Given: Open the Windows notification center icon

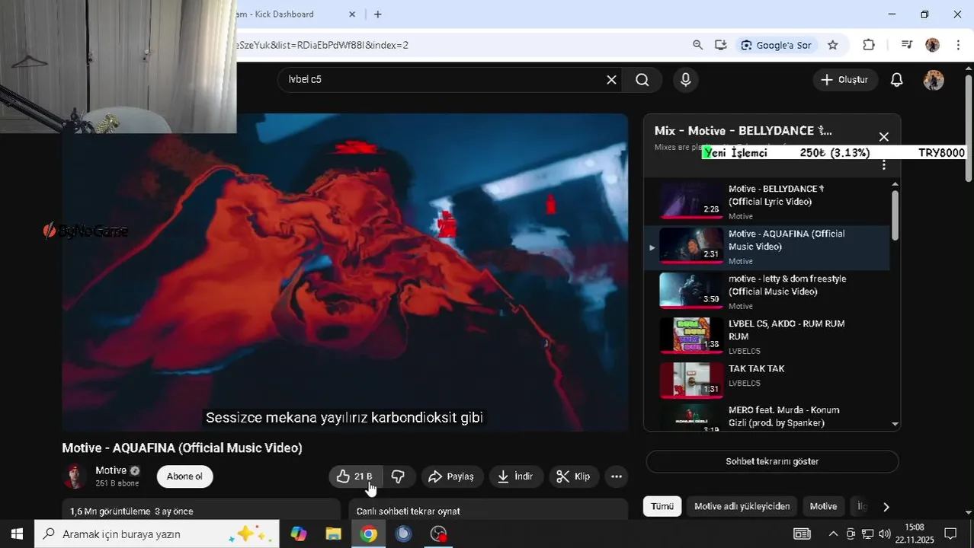Looking at the screenshot, I should pos(950,534).
